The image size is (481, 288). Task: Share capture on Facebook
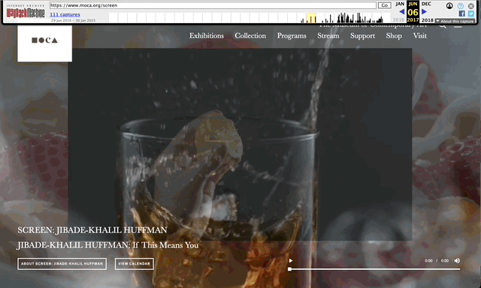pos(461,13)
